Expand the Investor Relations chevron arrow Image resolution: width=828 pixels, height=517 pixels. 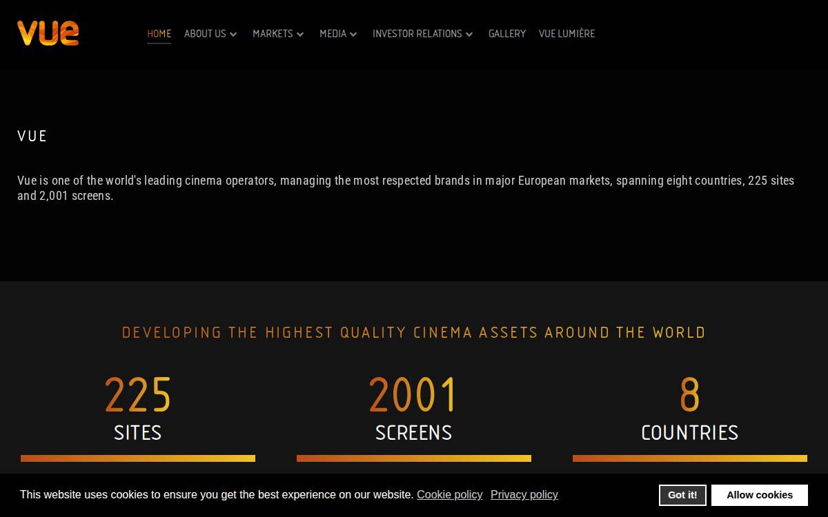point(469,34)
